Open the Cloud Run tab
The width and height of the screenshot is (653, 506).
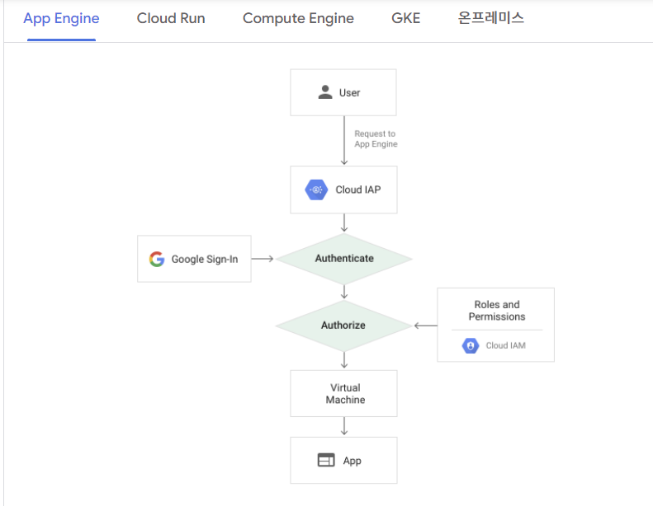pos(171,18)
